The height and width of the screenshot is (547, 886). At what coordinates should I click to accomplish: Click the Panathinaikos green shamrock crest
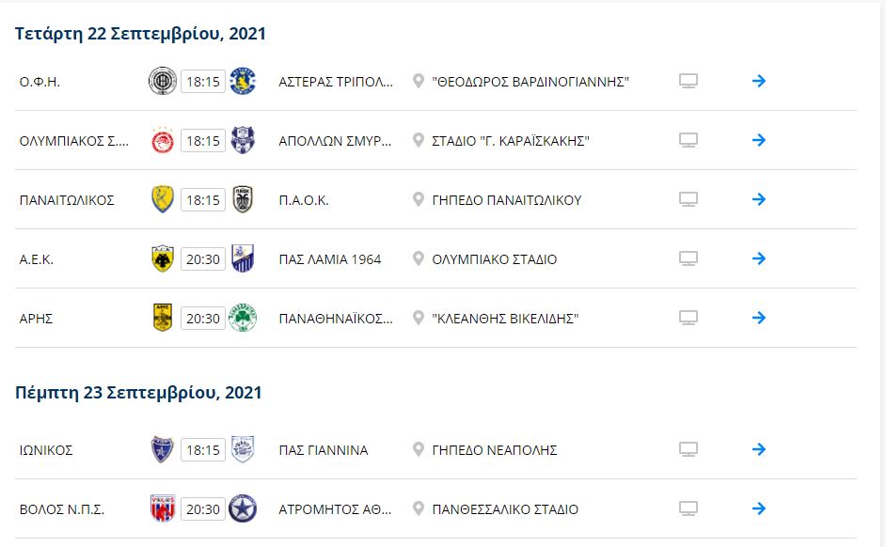pos(243,318)
